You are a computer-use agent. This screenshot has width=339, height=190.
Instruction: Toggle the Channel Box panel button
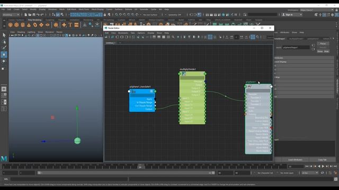(x=337, y=15)
